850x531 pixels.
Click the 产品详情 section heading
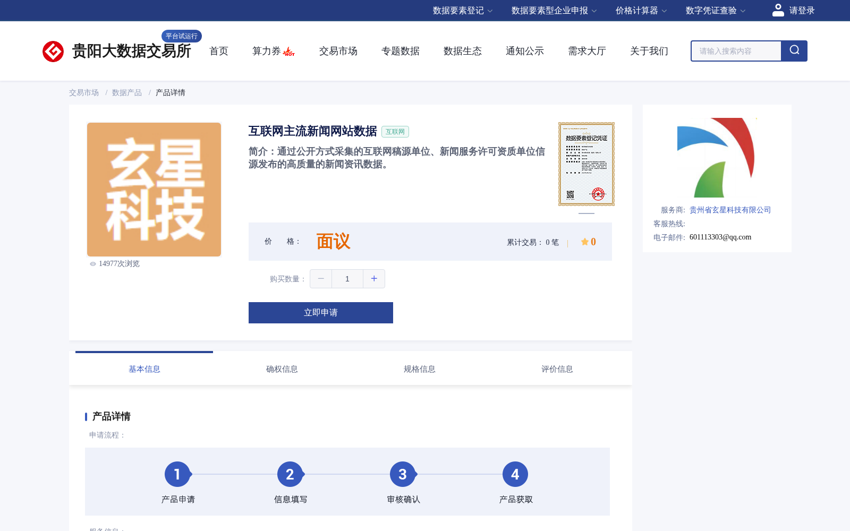tap(112, 416)
